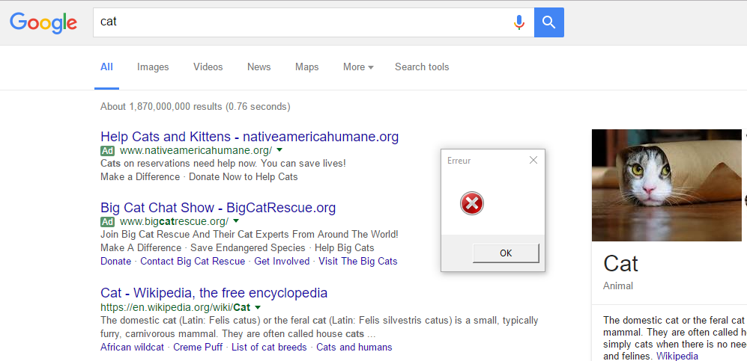747x361 pixels.
Task: Open Visit The Big Cats sitelink
Action: coord(358,262)
